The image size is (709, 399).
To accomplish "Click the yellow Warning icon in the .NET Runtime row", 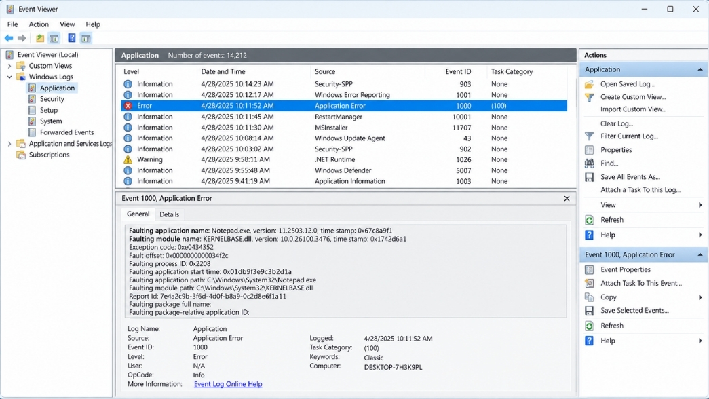I will point(128,159).
